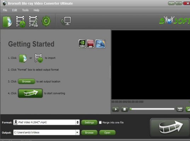The height and width of the screenshot is (141, 190).
Task: Minimize the Brorsoft window
Action: pos(171,3)
